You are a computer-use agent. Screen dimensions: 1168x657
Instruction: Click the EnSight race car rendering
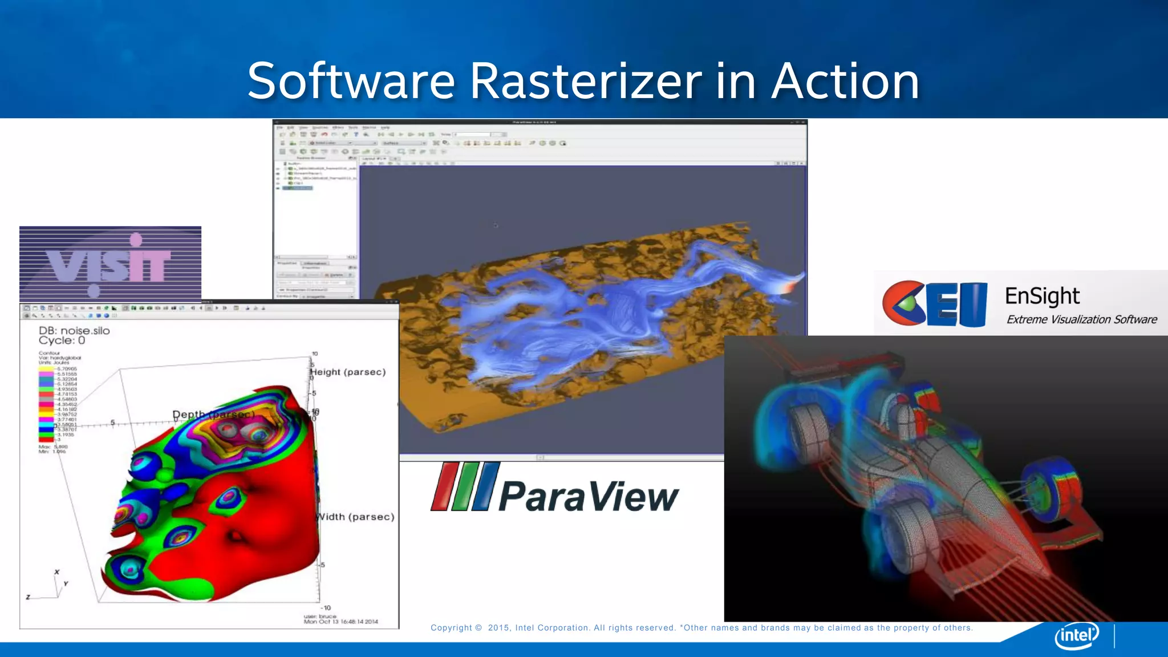point(946,478)
